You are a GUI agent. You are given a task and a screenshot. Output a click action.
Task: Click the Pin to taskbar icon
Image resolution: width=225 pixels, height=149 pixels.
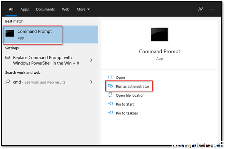(110, 113)
